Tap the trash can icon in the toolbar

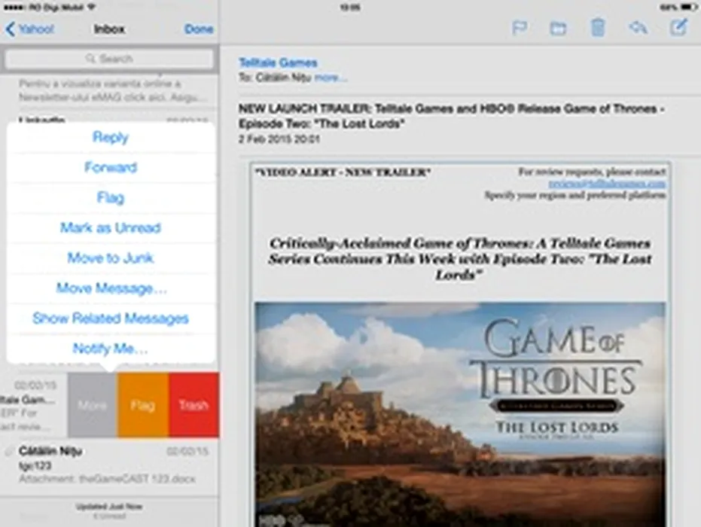[x=598, y=28]
